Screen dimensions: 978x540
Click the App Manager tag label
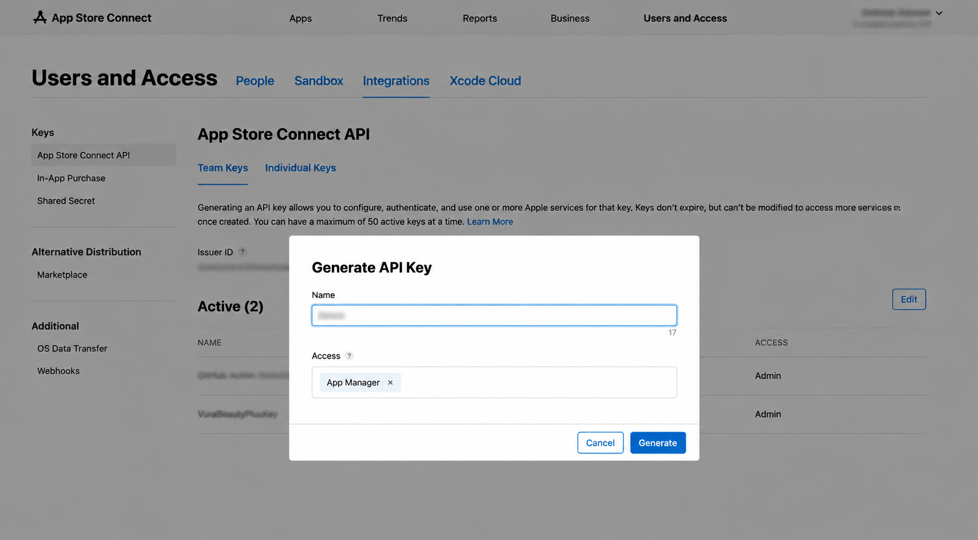(x=353, y=382)
